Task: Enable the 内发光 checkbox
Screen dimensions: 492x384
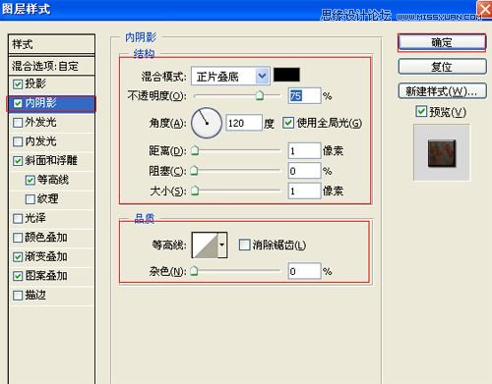Action: 18,141
